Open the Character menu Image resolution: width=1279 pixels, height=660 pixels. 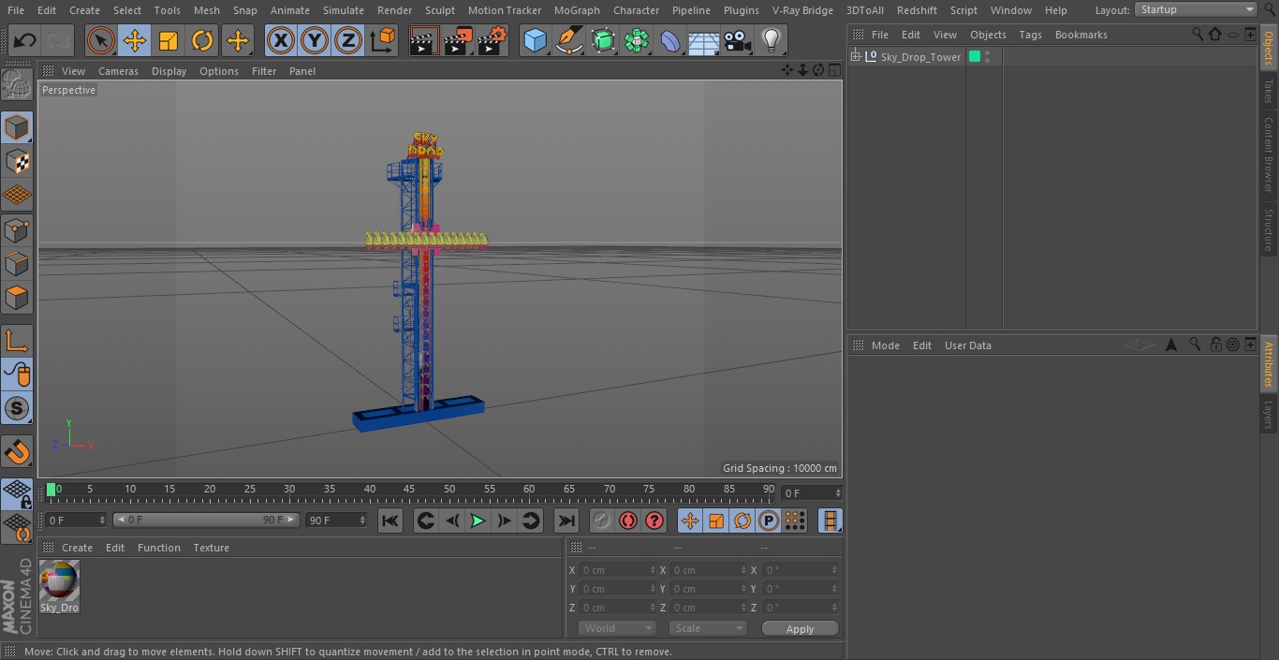coord(637,10)
